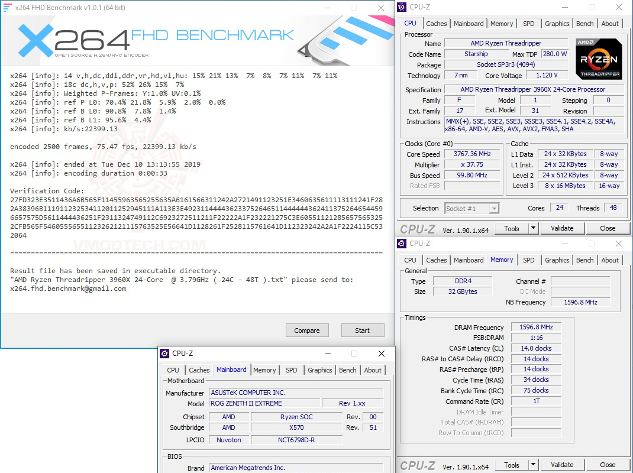This screenshot has width=633, height=473.
Task: Close the x264 FHD Benchmark window
Action: [x=381, y=8]
